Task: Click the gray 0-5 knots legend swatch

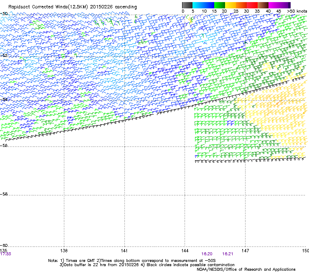Action: (187, 5)
